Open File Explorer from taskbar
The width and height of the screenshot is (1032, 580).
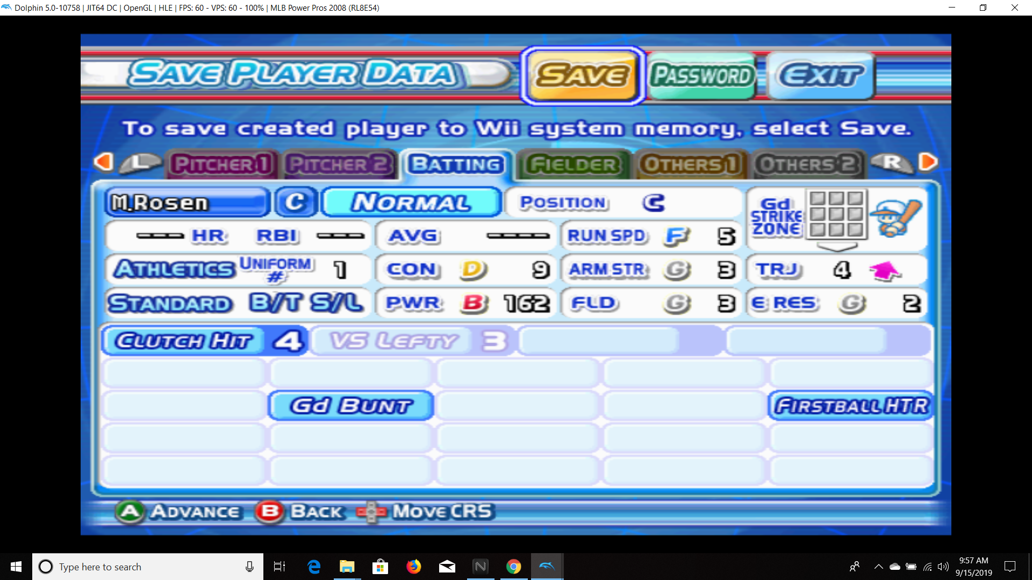[347, 567]
